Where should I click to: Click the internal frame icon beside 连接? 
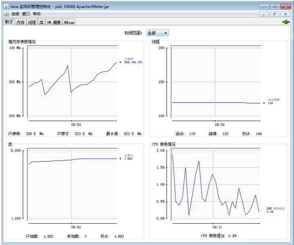click(x=7, y=14)
